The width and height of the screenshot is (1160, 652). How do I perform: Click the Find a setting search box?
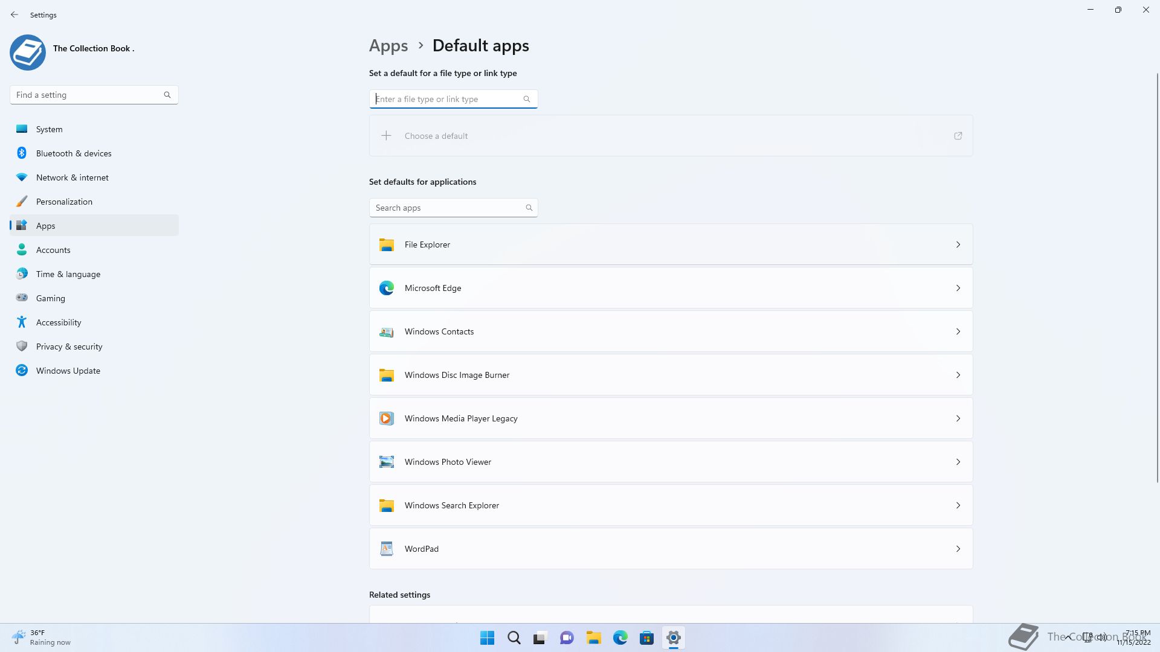coord(94,95)
